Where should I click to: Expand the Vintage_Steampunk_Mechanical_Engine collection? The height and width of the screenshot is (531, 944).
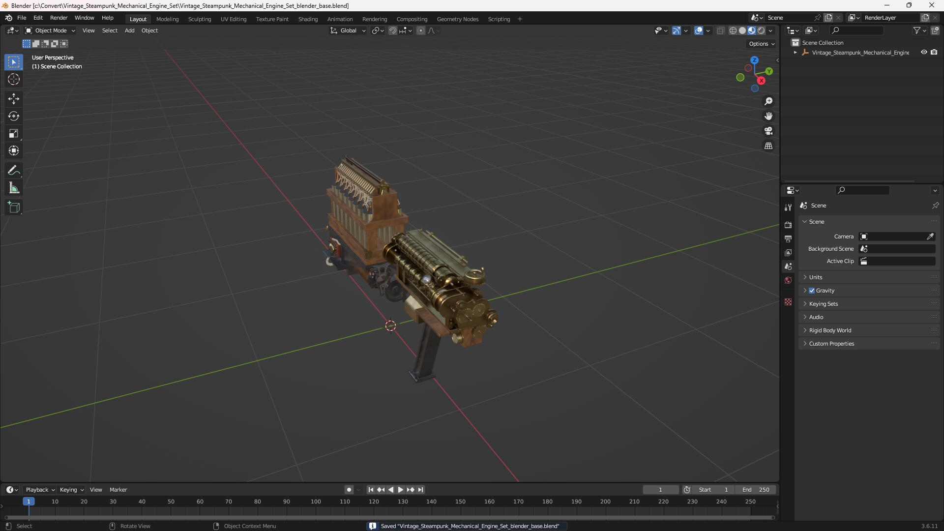(796, 53)
